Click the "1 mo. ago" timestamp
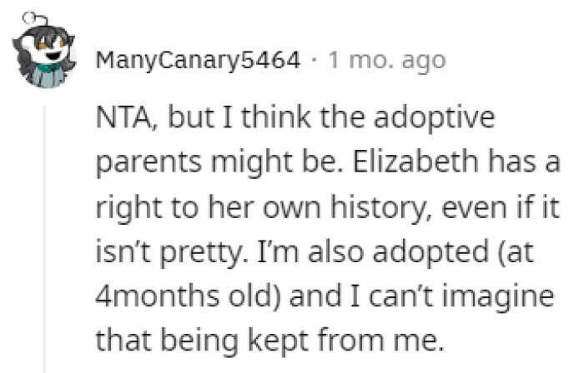The width and height of the screenshot is (584, 373). [386, 61]
